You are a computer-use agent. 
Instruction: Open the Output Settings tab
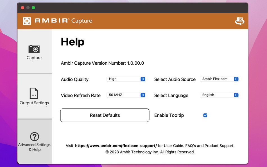click(x=35, y=96)
